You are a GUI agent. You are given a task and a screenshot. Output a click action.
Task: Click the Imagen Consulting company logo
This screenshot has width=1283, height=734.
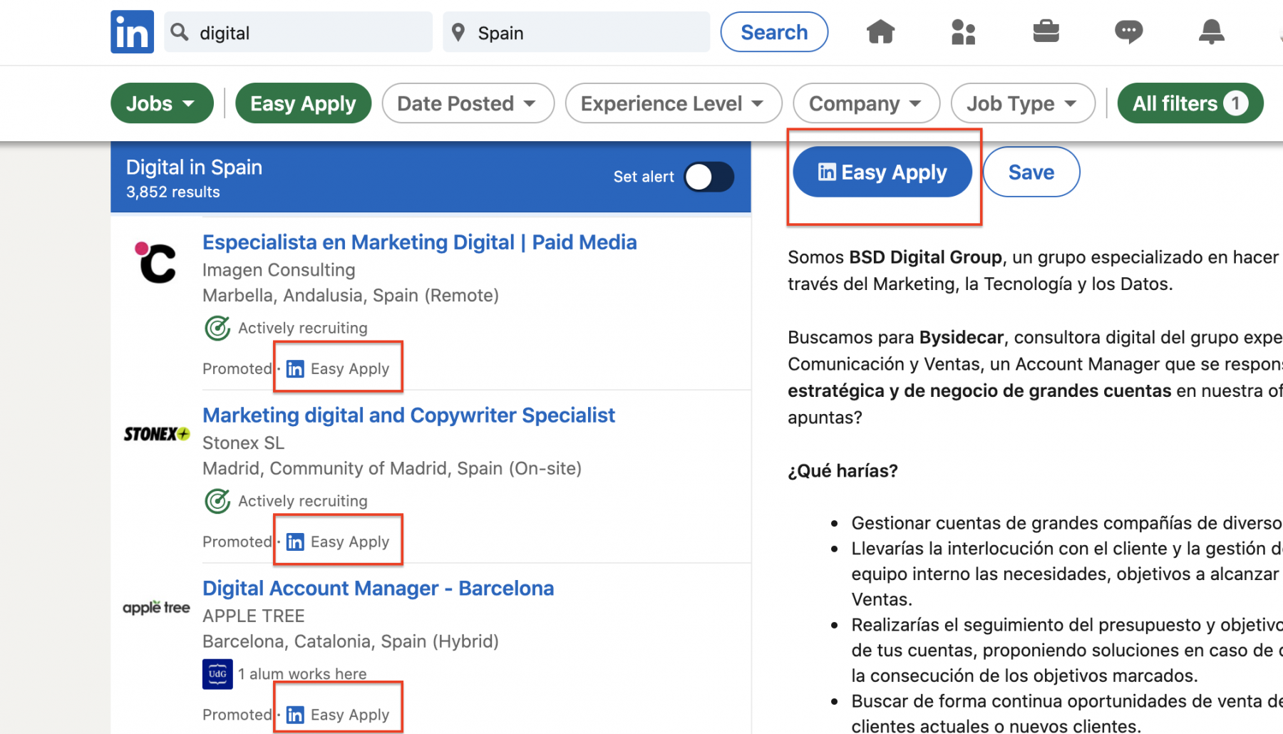coord(155,262)
